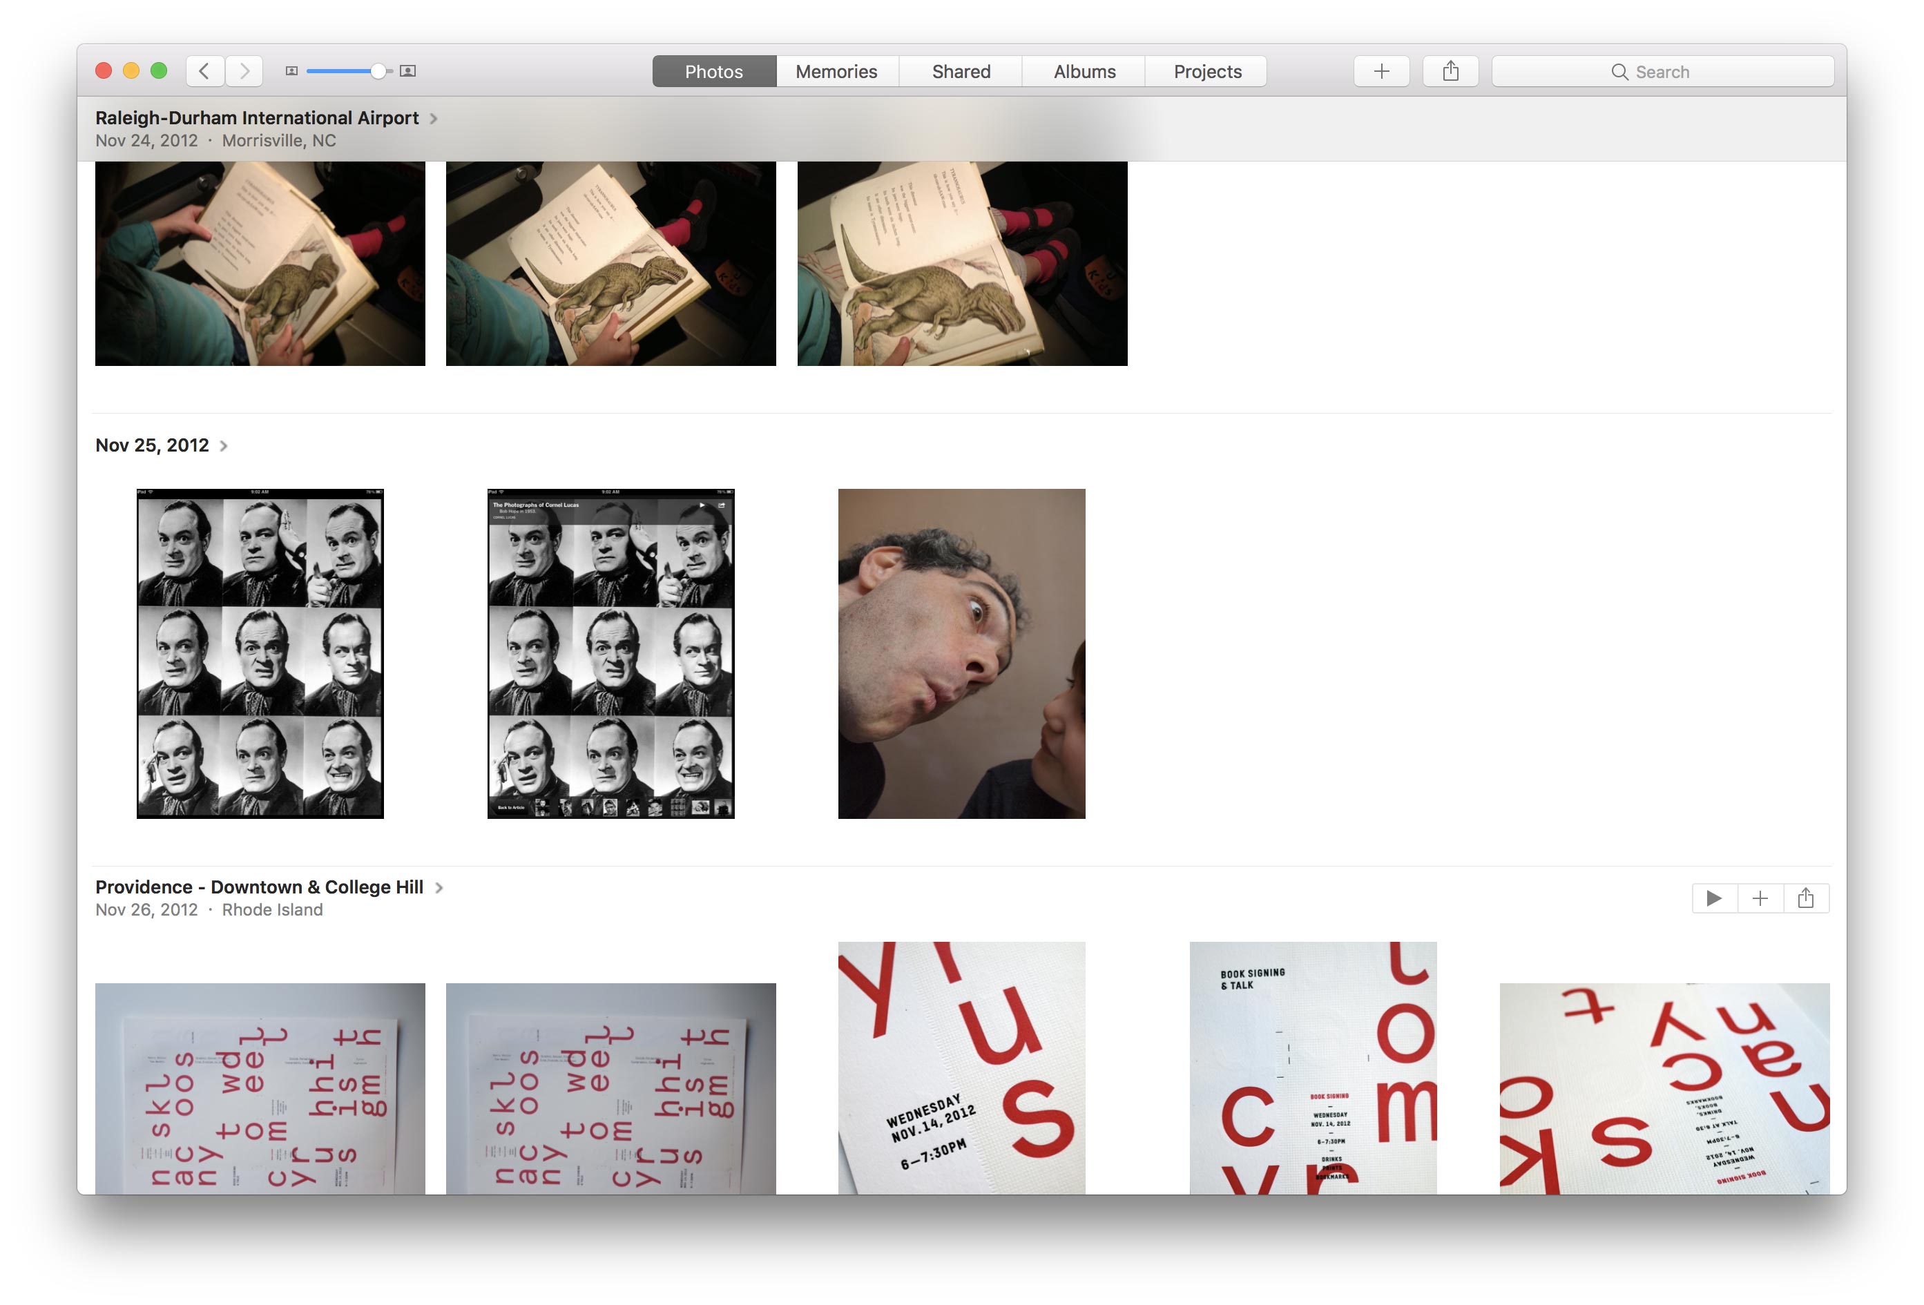Switch to the Shared tab

[x=961, y=71]
